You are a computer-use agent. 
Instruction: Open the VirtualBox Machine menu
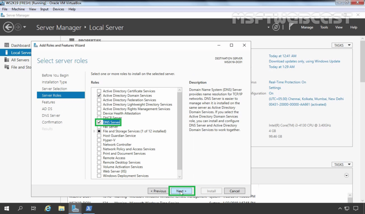click(18, 9)
